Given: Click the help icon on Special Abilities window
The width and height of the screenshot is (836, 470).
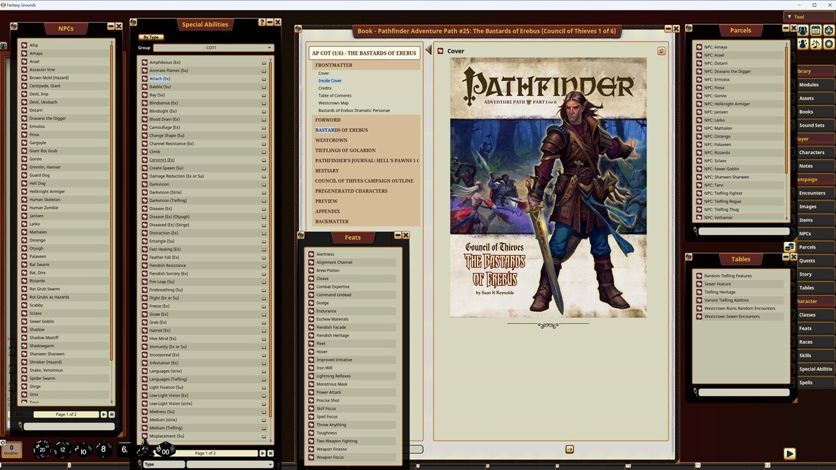Looking at the screenshot, I should (261, 22).
